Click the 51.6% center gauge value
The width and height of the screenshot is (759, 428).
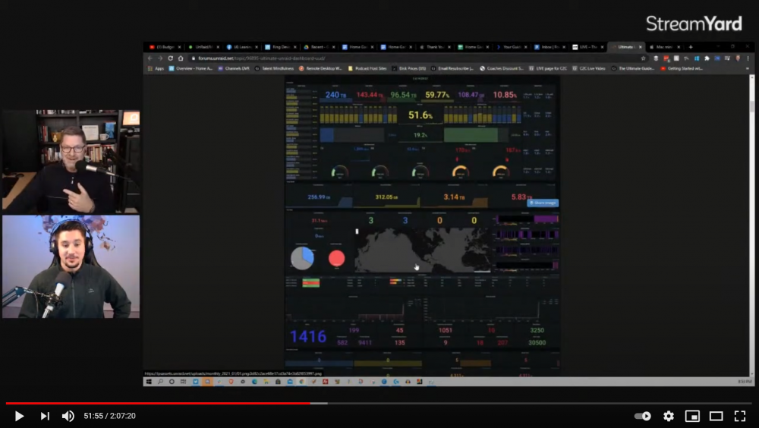[x=420, y=115]
